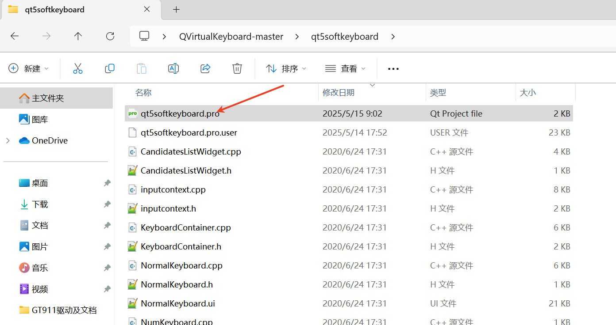Viewport: 616px width, 325px height.
Task: Click the Delete trash can icon
Action: point(237,68)
